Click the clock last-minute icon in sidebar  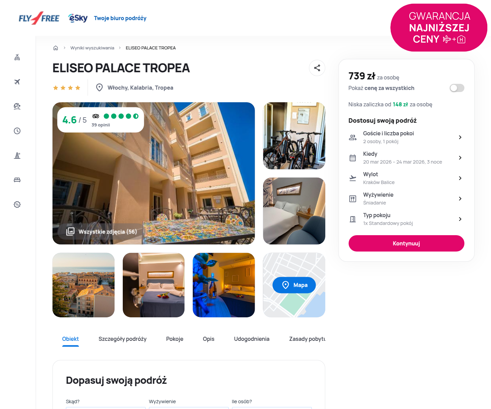pyautogui.click(x=17, y=131)
